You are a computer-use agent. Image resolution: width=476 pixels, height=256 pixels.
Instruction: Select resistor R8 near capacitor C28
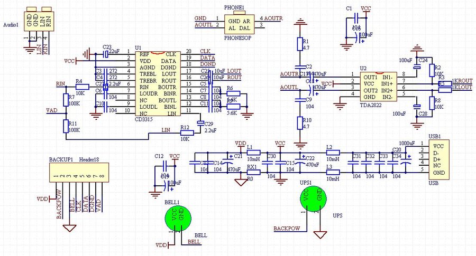tap(428, 102)
